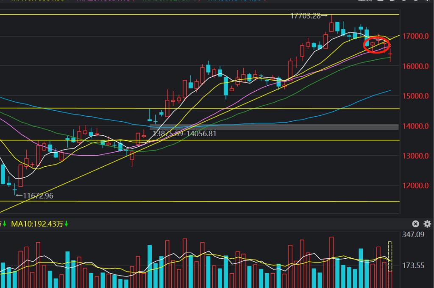This screenshot has height=288, width=434.
Task: Click the 16000.0 price axis label
Action: [416, 66]
